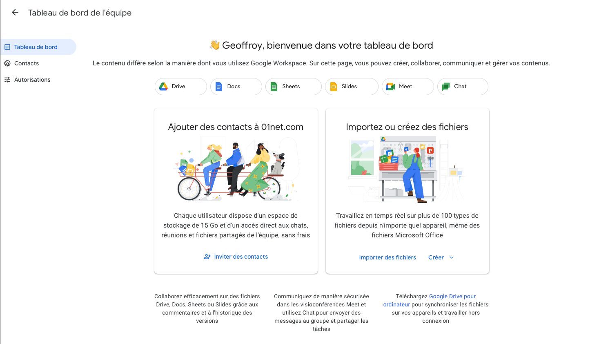Click the Tableau de bord sidebar icon
Image resolution: width=599 pixels, height=344 pixels.
pos(7,47)
